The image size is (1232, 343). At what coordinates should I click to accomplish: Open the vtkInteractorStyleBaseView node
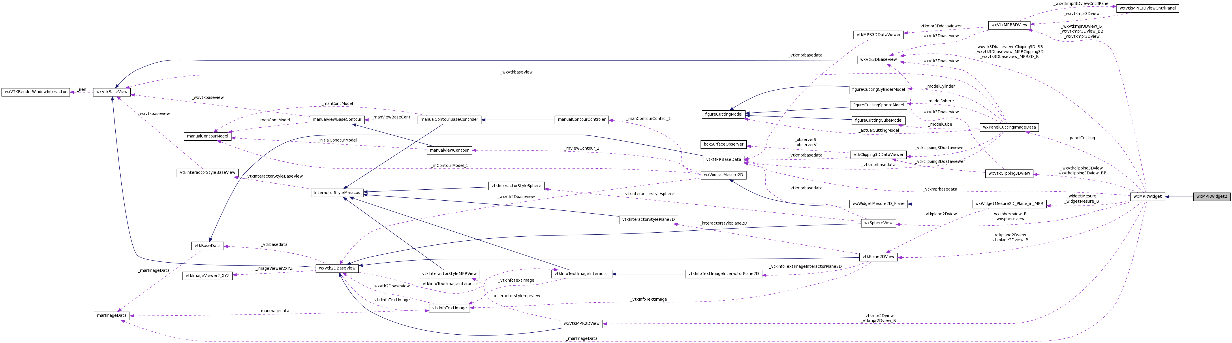[x=208, y=173]
